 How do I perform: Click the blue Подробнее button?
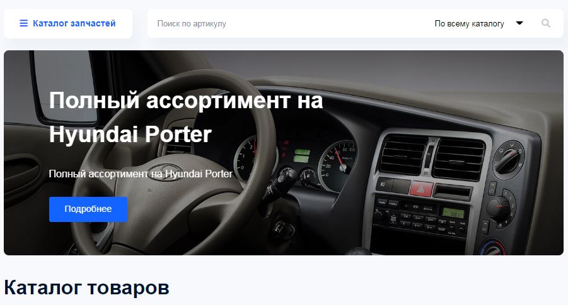coord(88,209)
